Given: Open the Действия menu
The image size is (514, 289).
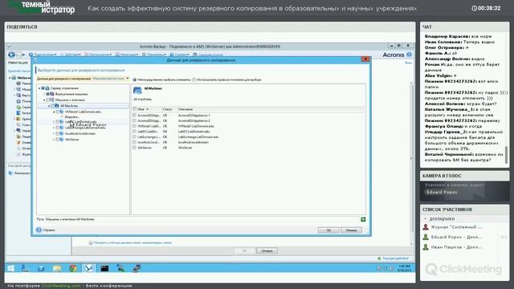Looking at the screenshot, I should click(x=71, y=55).
